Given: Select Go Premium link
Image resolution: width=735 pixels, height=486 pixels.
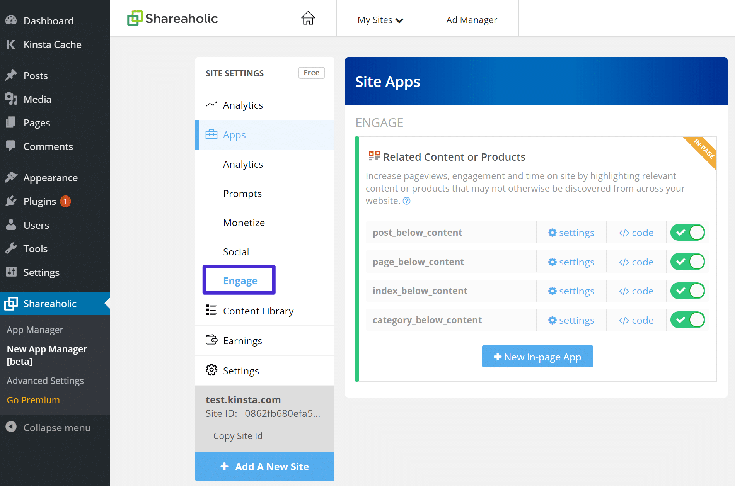Looking at the screenshot, I should coord(33,400).
